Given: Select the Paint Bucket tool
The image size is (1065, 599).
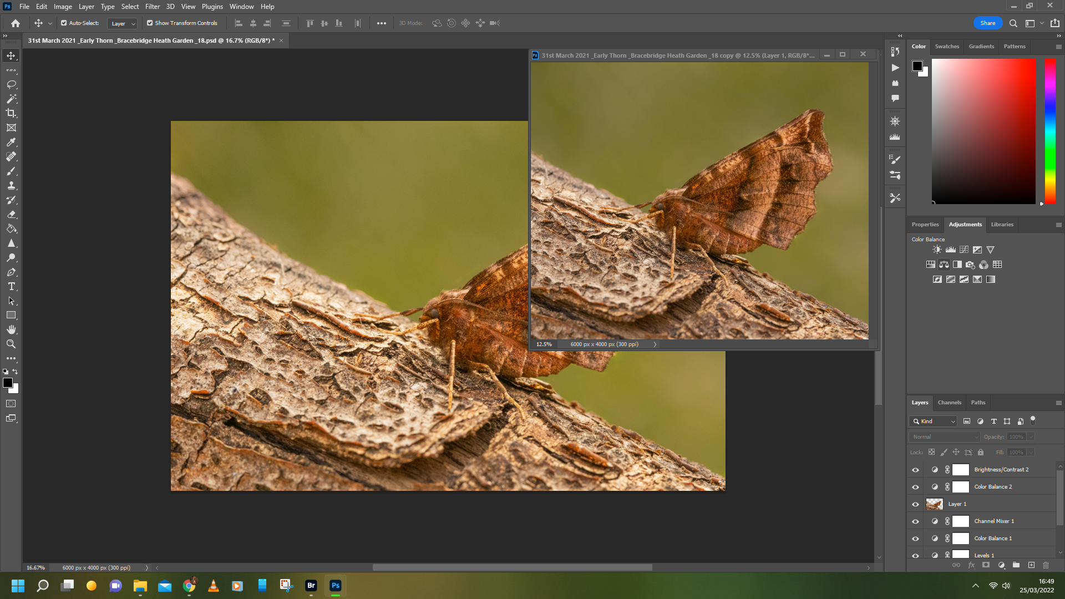Looking at the screenshot, I should pos(11,229).
